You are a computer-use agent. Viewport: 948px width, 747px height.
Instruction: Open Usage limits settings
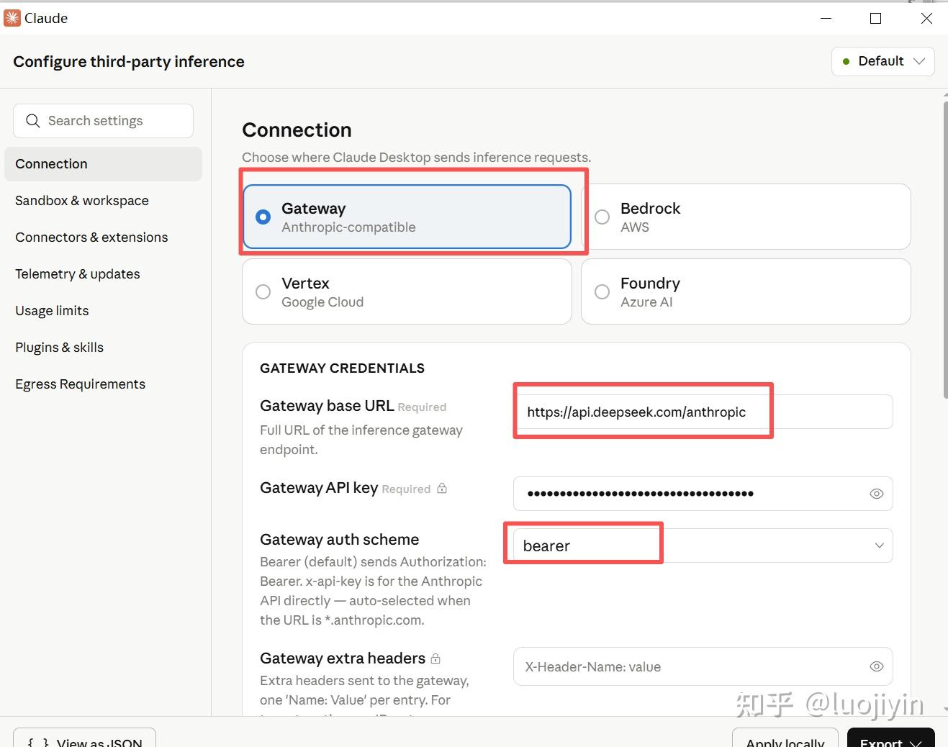103,311
